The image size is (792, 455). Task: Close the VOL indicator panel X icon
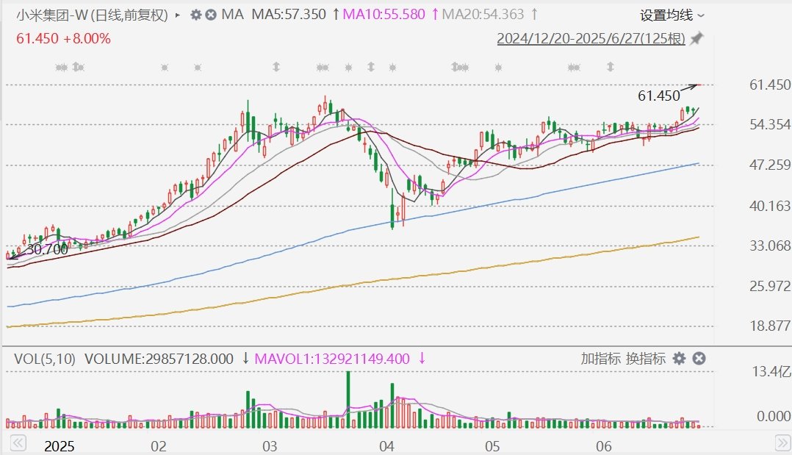[699, 359]
